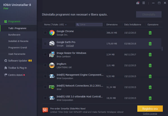This screenshot has height=116, width=168.
Task: Open Pre-order Smartta SliderMini Now promo
Action: [x=68, y=109]
